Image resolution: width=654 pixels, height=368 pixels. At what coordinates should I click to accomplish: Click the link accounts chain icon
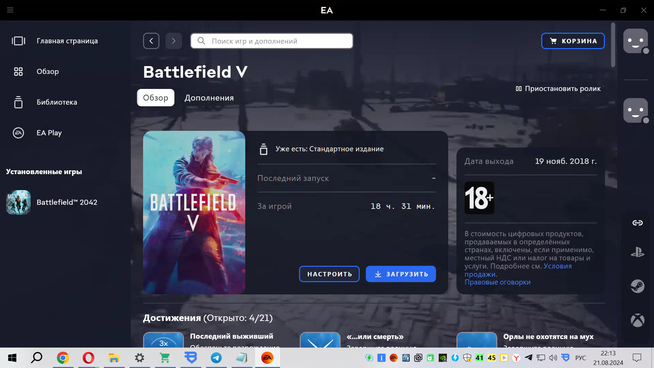(638, 223)
